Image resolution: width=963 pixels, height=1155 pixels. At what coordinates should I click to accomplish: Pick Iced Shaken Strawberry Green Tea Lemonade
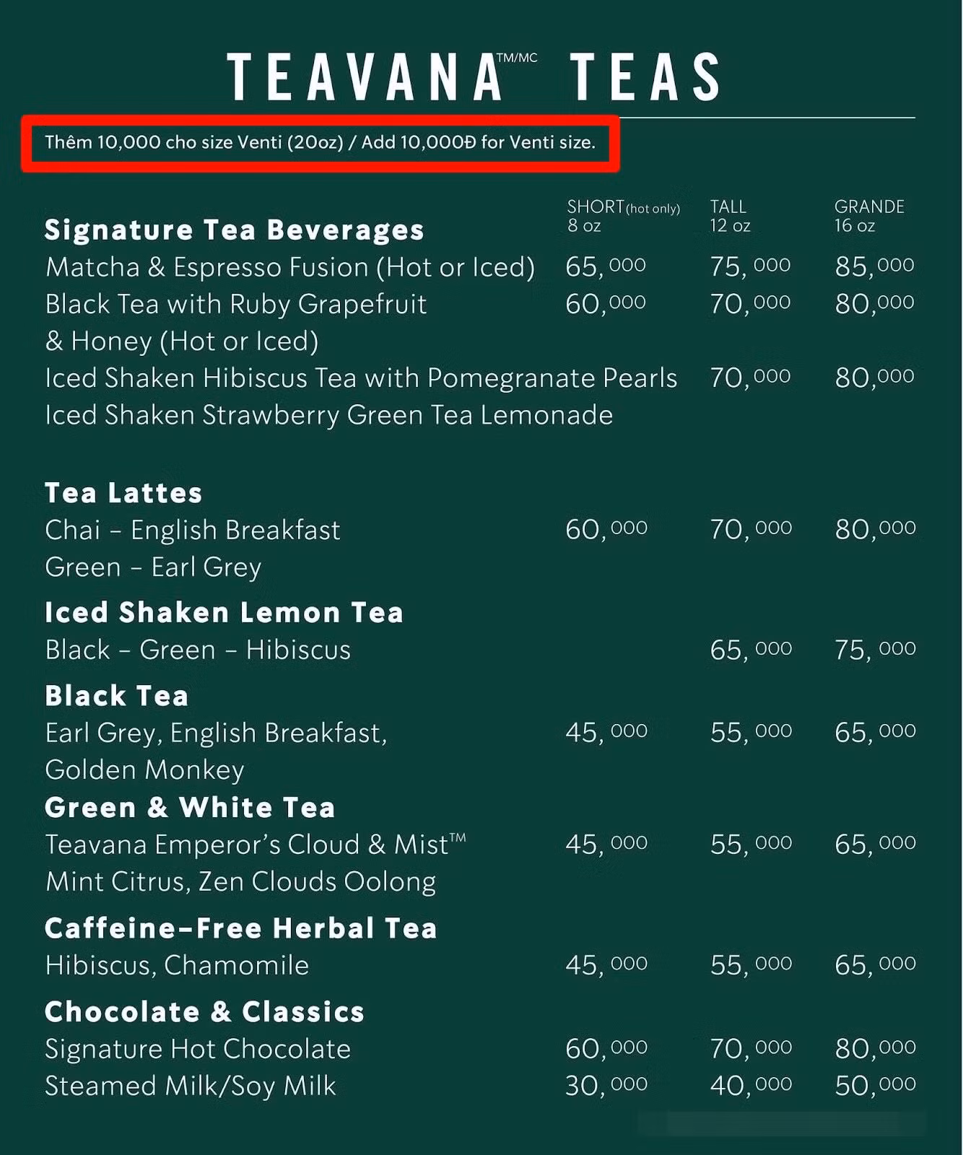[328, 415]
